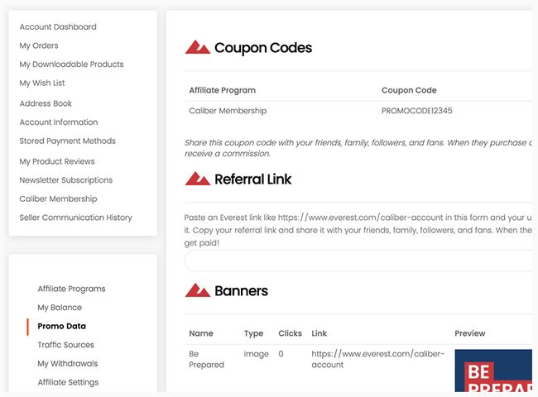Click the mountain icon beside Referral Link

pyautogui.click(x=198, y=179)
